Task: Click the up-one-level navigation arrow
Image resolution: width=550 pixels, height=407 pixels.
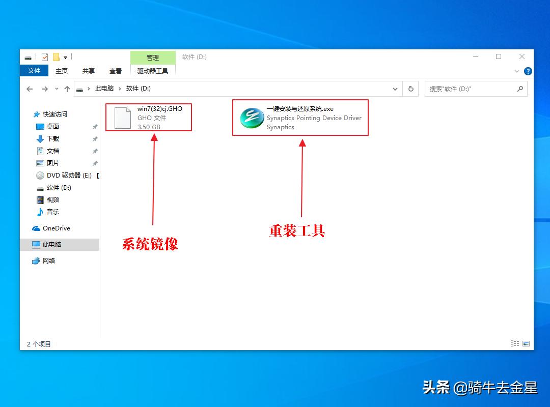Action: 67,89
